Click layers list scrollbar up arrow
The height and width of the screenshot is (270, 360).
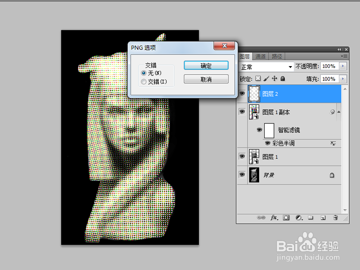pyautogui.click(x=345, y=89)
